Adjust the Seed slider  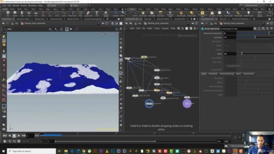coord(255,54)
